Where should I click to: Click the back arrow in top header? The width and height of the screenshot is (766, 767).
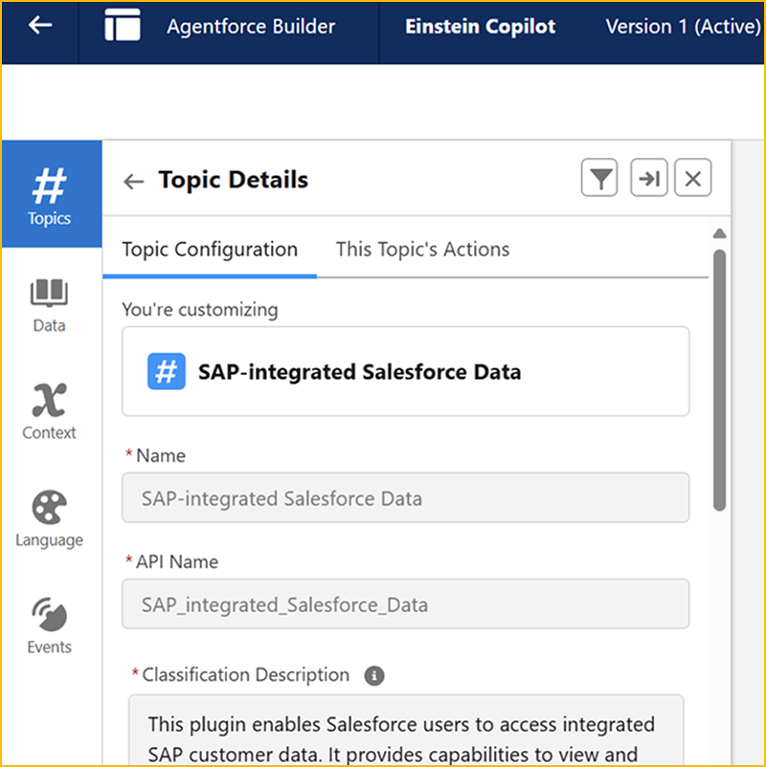pyautogui.click(x=39, y=26)
